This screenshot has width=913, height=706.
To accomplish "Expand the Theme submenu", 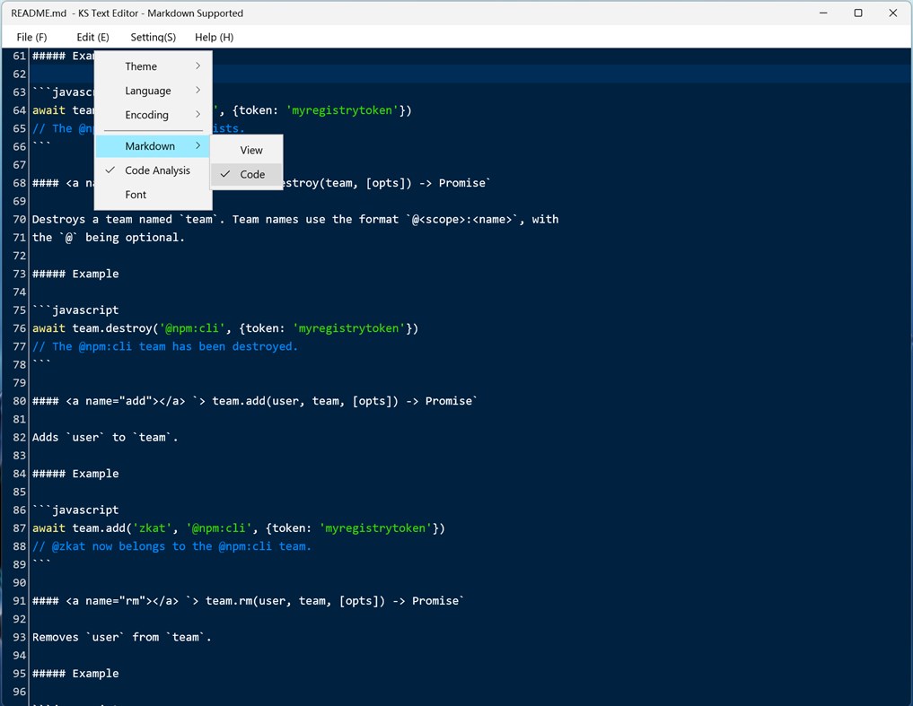I will (141, 65).
